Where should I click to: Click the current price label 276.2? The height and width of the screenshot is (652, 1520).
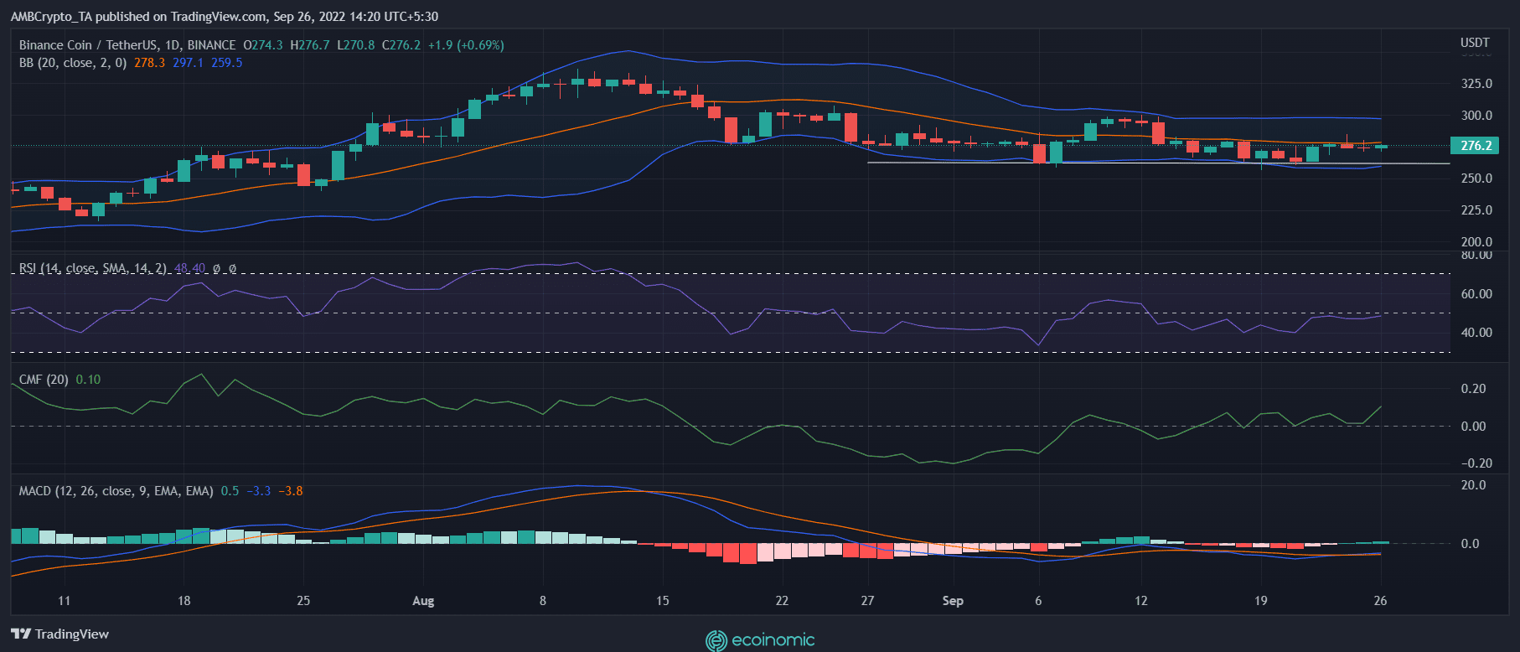(1476, 146)
